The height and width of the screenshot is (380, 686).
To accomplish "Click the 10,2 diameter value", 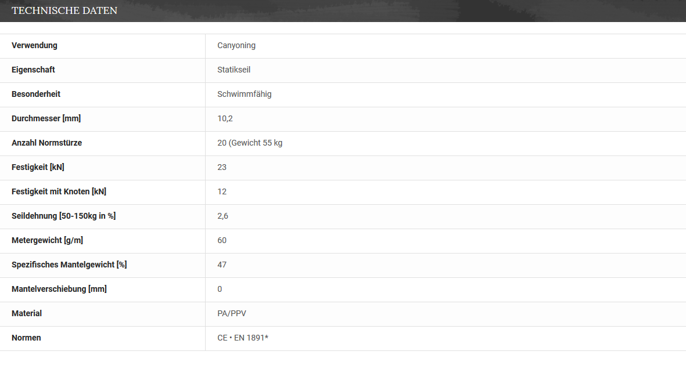I will point(225,119).
